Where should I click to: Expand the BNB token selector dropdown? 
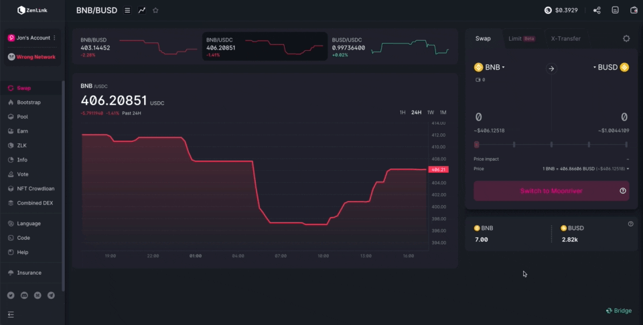(x=489, y=67)
